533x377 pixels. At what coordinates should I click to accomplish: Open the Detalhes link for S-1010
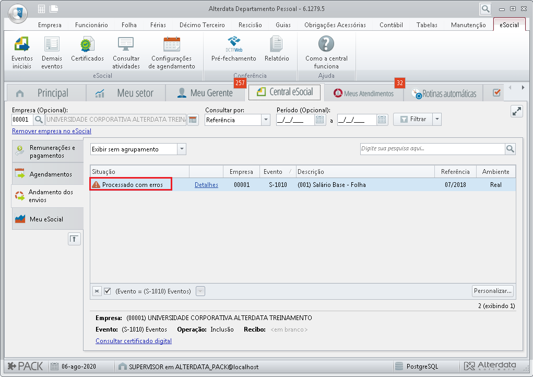point(206,185)
